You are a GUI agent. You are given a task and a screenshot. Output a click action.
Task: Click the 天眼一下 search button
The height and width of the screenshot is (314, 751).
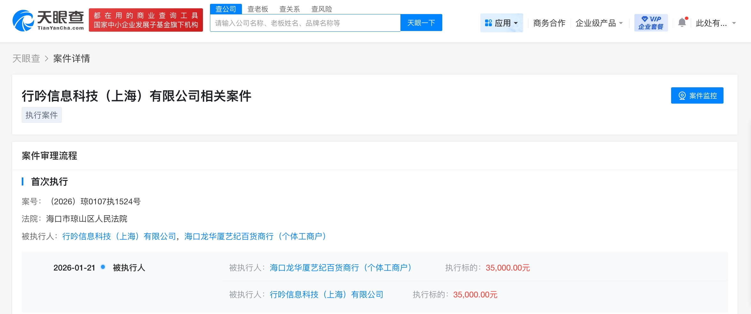tap(421, 23)
